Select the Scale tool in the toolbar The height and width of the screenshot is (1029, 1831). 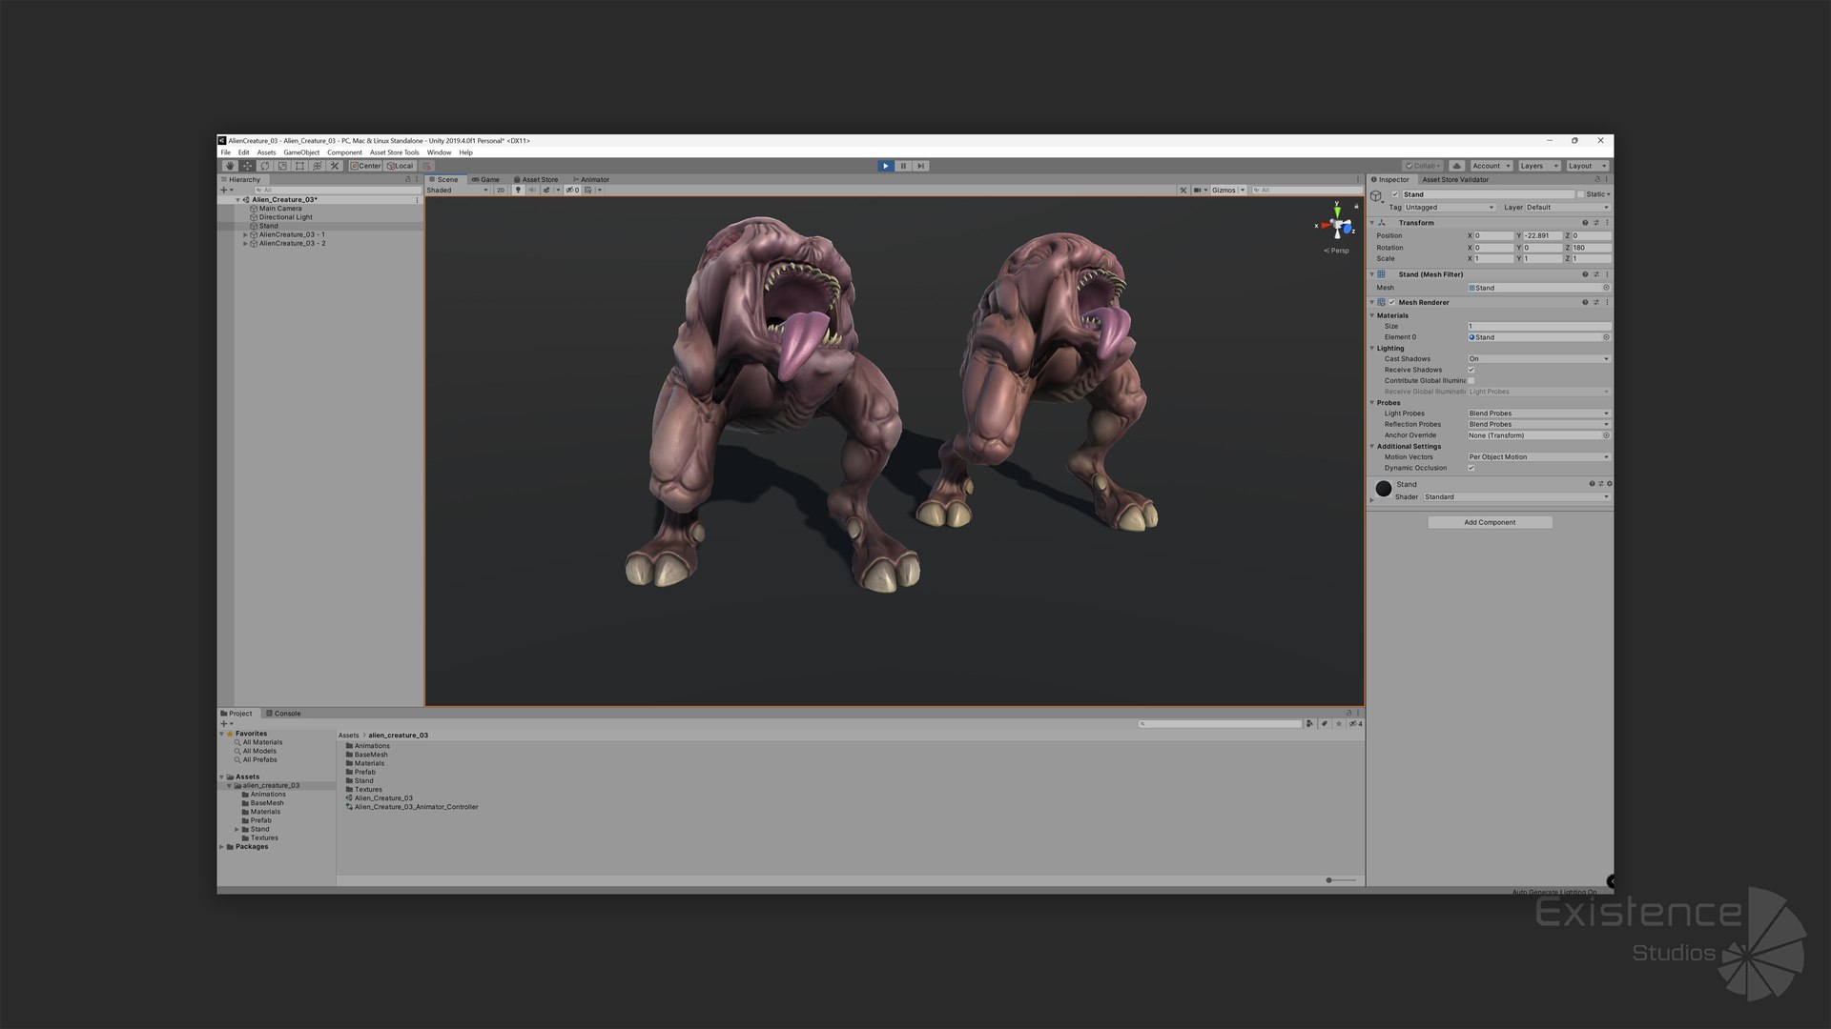click(x=282, y=166)
